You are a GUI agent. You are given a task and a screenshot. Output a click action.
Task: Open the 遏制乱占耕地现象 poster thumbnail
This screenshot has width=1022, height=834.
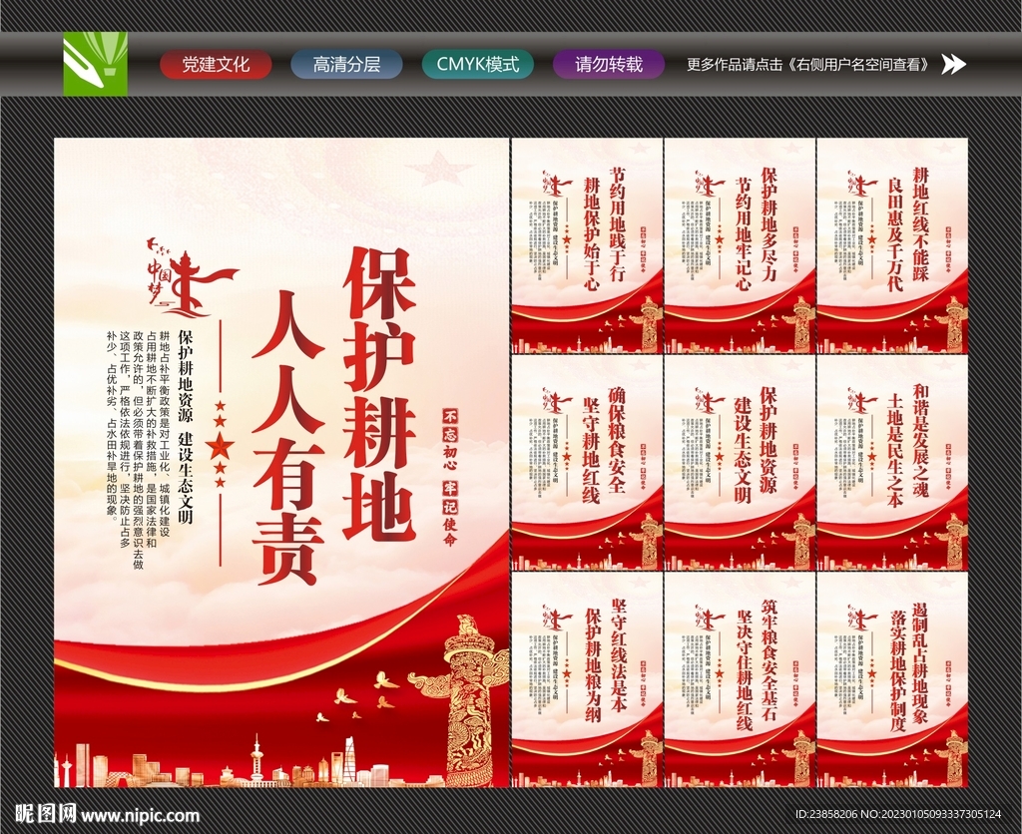891,679
